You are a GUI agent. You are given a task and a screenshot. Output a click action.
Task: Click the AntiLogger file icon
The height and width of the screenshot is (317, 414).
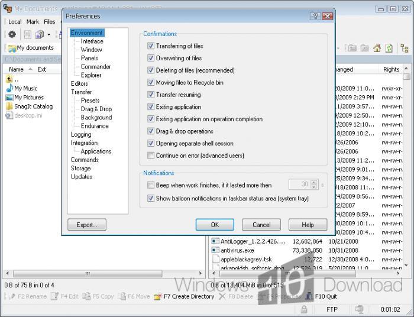pos(215,241)
